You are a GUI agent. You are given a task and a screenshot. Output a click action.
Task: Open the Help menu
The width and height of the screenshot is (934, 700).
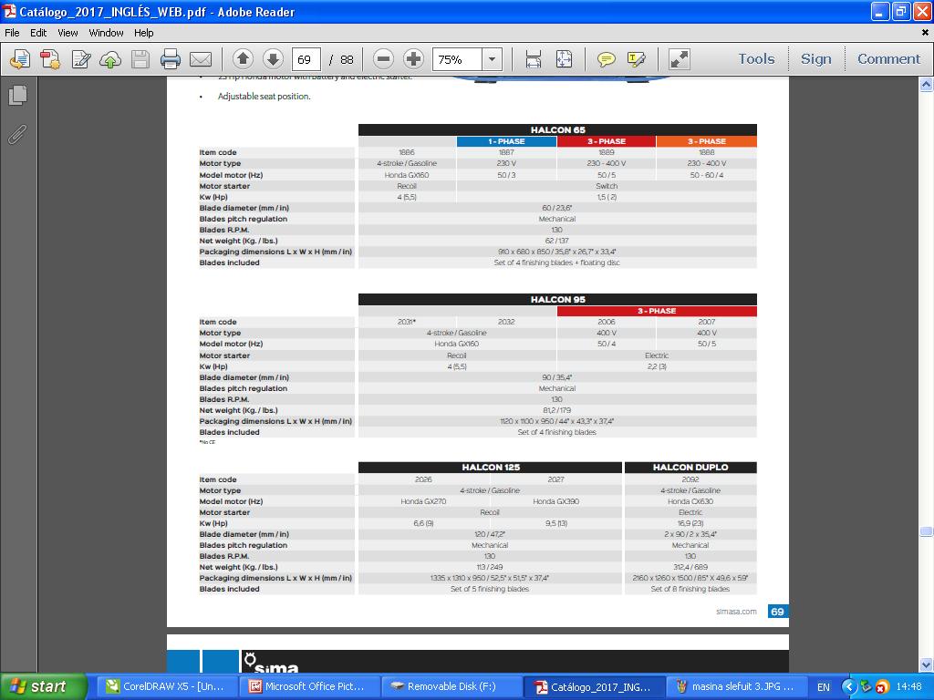(143, 33)
